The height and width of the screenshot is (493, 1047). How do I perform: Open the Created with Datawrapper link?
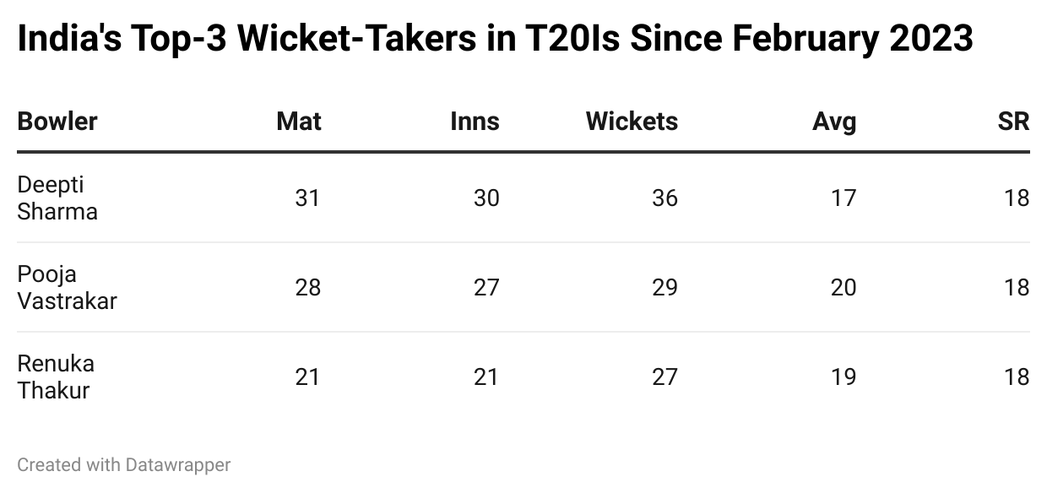(x=124, y=464)
